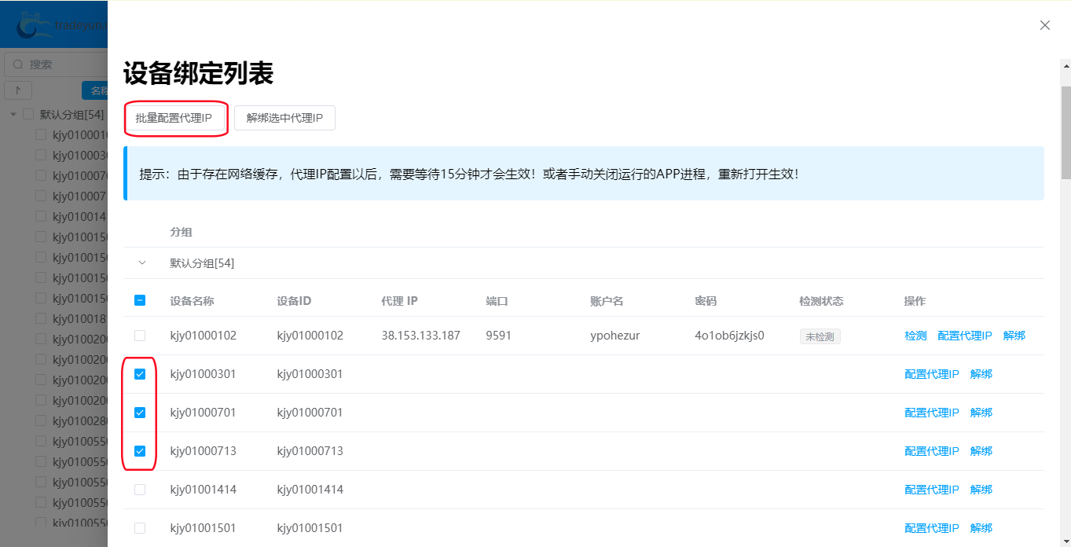Click 检测 link for kjy01000102
The height and width of the screenshot is (547, 1071).
pyautogui.click(x=915, y=336)
